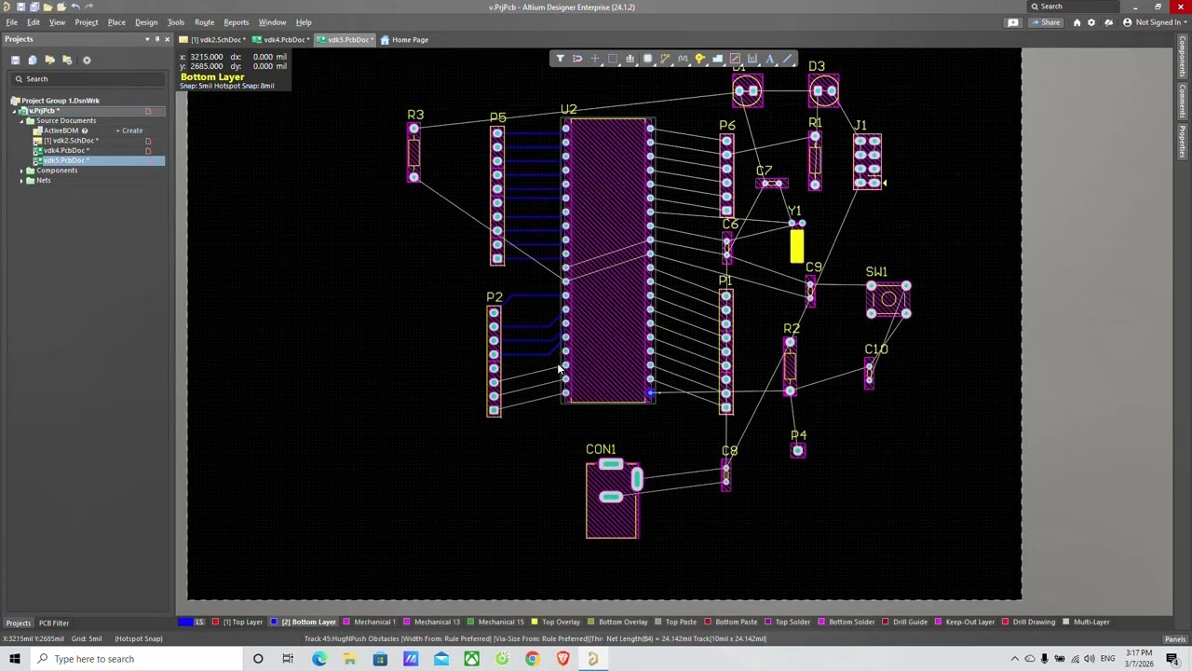
Task: Collapse the Source Documents folder
Action: click(x=21, y=121)
